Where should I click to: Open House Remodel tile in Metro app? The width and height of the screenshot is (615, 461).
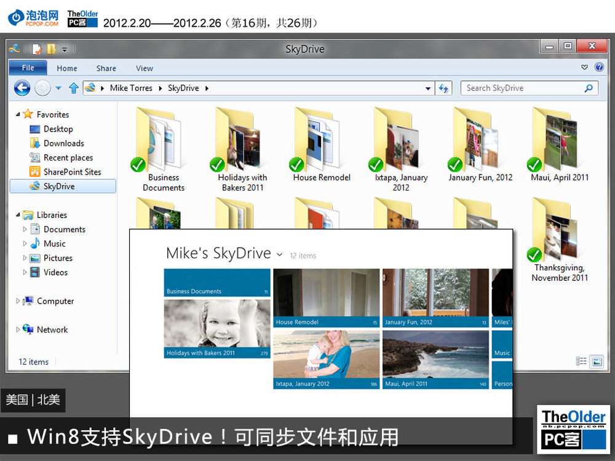[327, 298]
